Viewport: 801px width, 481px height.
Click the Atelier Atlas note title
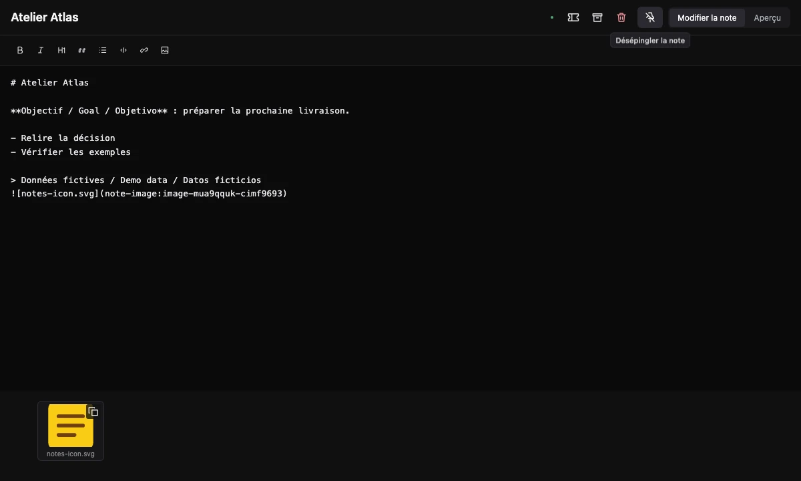click(45, 17)
